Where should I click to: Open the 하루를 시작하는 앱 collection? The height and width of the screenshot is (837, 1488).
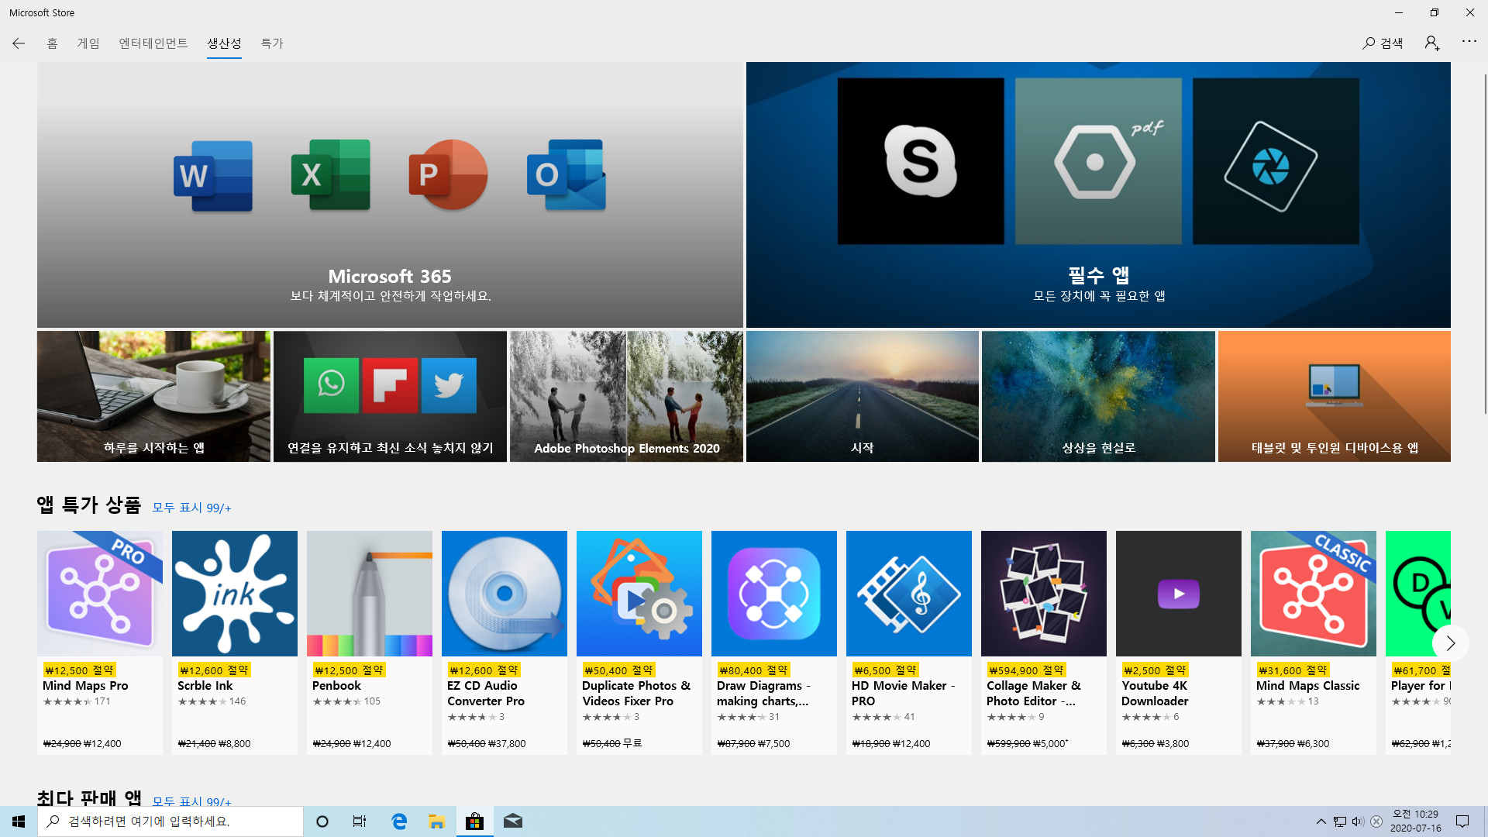click(x=154, y=396)
